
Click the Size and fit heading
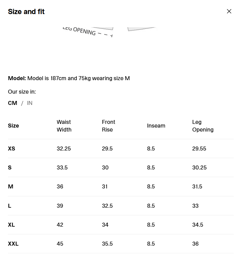pyautogui.click(x=26, y=12)
